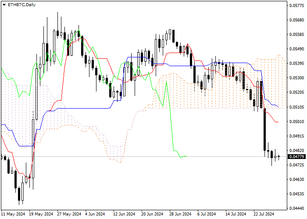Click the ETHBTC,Daily chart title
This screenshot has height=219, width=307.
point(21,5)
